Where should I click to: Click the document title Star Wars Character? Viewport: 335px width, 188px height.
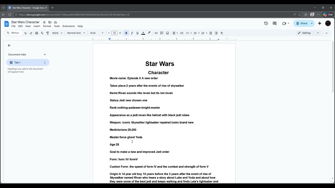pos(25,22)
